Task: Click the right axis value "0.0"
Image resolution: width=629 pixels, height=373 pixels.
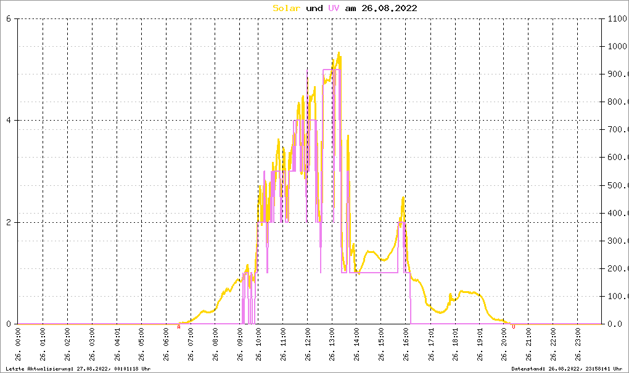Action: coord(615,324)
